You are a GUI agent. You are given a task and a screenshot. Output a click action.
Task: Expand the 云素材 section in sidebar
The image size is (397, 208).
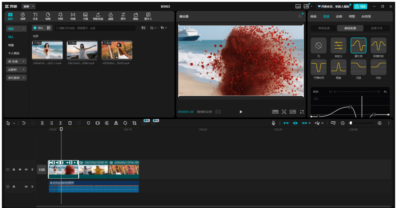coord(16,70)
